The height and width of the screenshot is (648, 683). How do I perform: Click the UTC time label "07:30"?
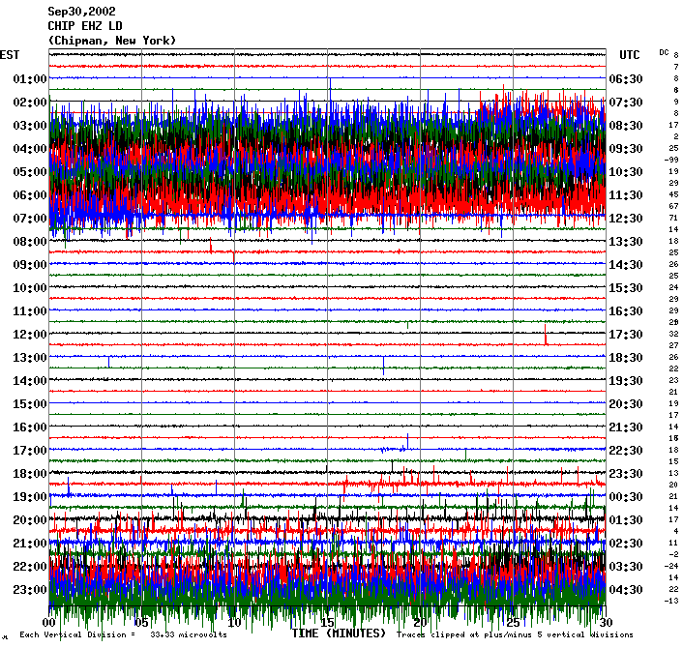pos(626,103)
